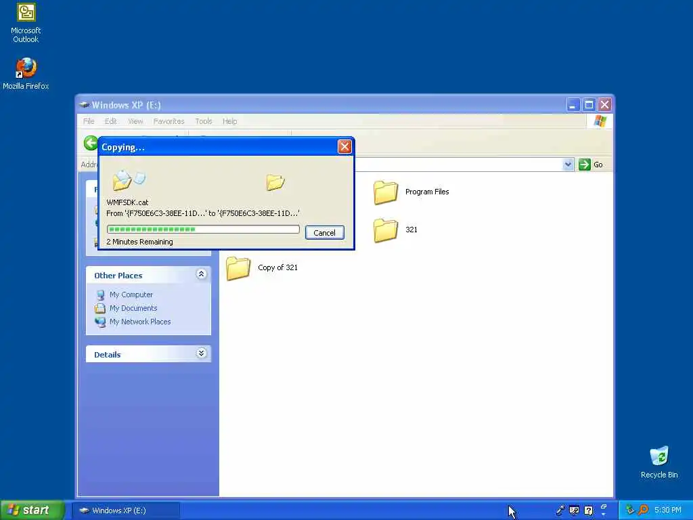Screen dimensions: 693x520
Task: Open the Edit menu
Action: tap(110, 121)
